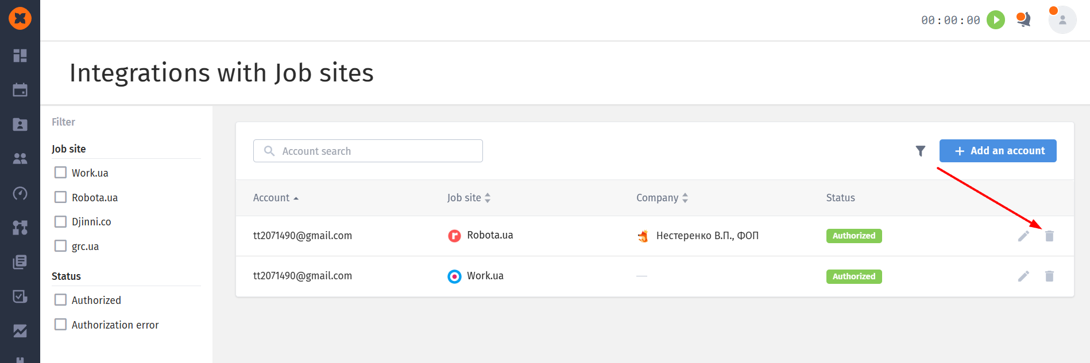Open notifications bell icon
1090x363 pixels.
coord(1023,20)
